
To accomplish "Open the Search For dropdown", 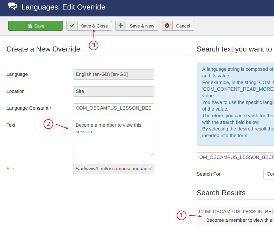I will [268, 174].
